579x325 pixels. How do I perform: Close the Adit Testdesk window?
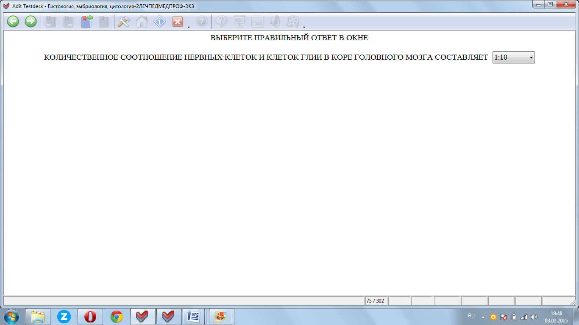coord(566,4)
